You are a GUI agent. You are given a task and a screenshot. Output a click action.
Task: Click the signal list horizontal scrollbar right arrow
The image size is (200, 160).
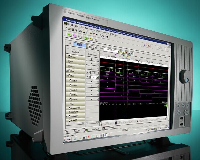tap(84, 123)
